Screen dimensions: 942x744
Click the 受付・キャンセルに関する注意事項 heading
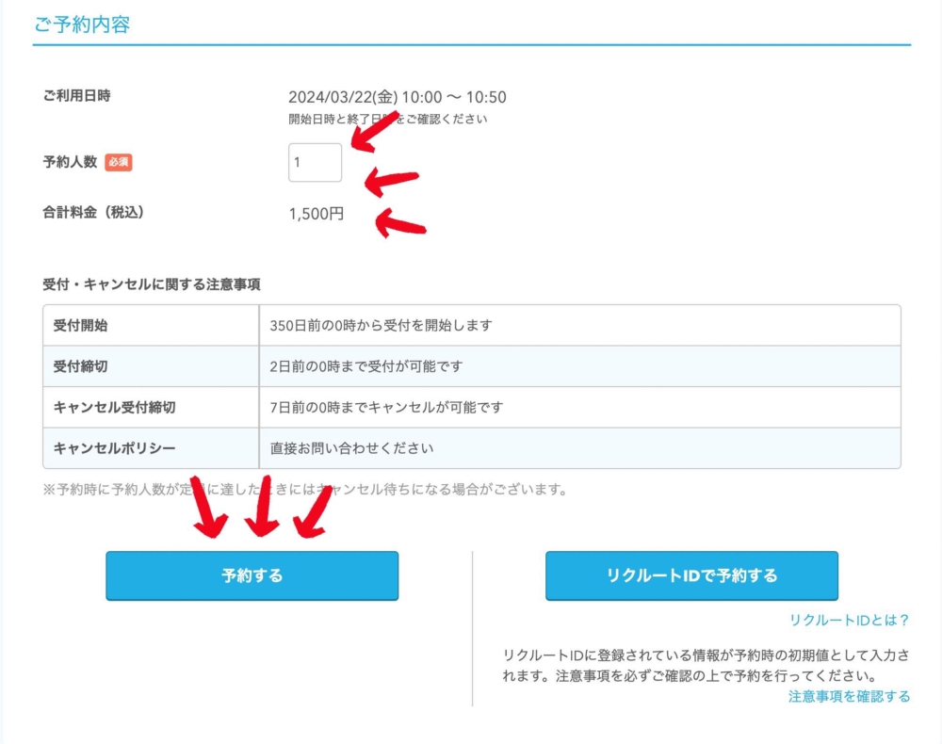151,283
